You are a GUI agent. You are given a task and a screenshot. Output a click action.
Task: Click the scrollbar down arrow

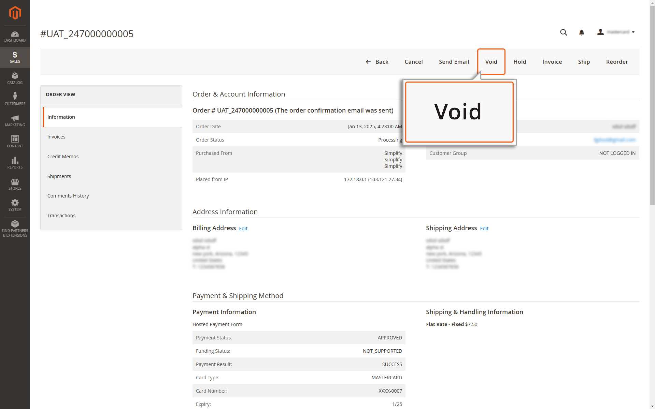point(652,406)
